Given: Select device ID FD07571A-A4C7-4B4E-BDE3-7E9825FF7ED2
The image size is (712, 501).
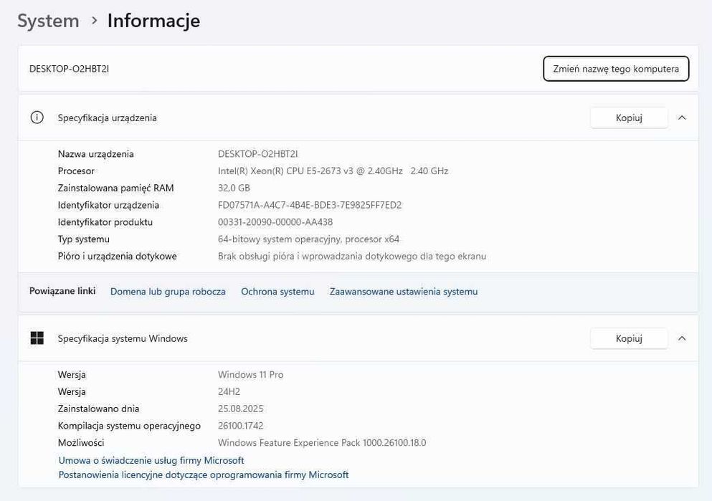Looking at the screenshot, I should (x=310, y=205).
